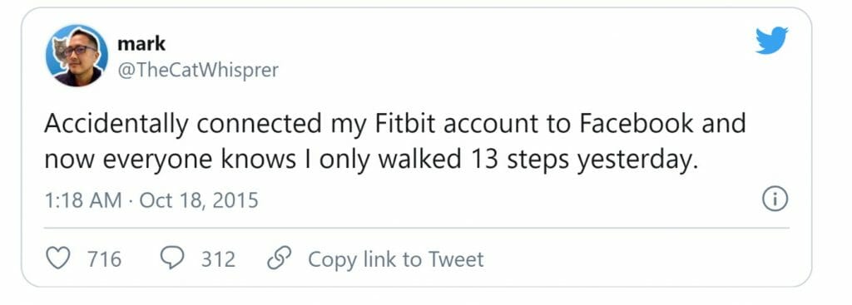Like the tweet with the heart icon
Viewport: 852px width, 305px height.
tap(57, 258)
